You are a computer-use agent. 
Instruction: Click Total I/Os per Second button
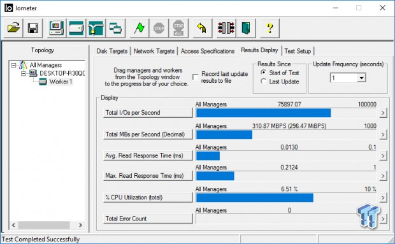(148, 113)
